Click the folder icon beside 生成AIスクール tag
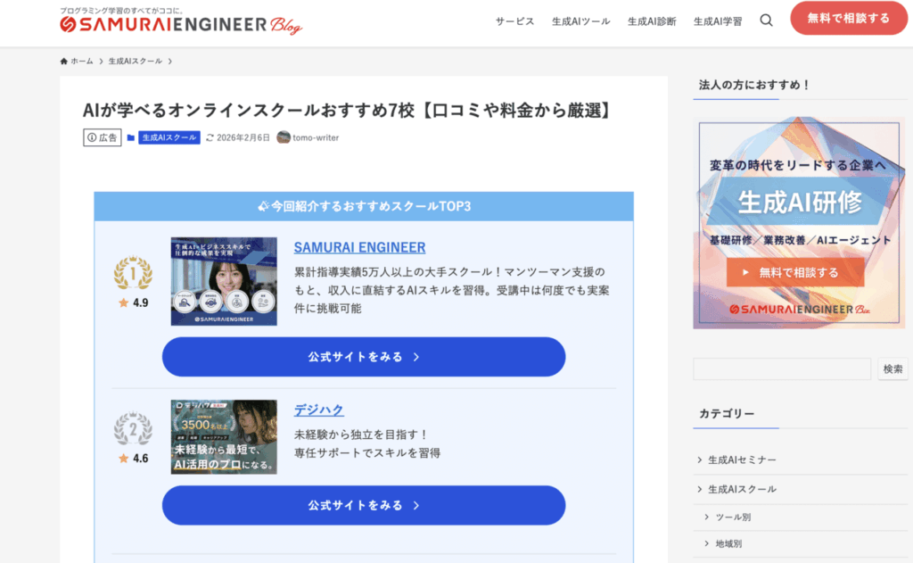 pos(131,137)
